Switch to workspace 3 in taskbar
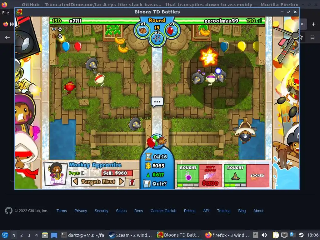This screenshot has width=320, height=240. [29, 235]
